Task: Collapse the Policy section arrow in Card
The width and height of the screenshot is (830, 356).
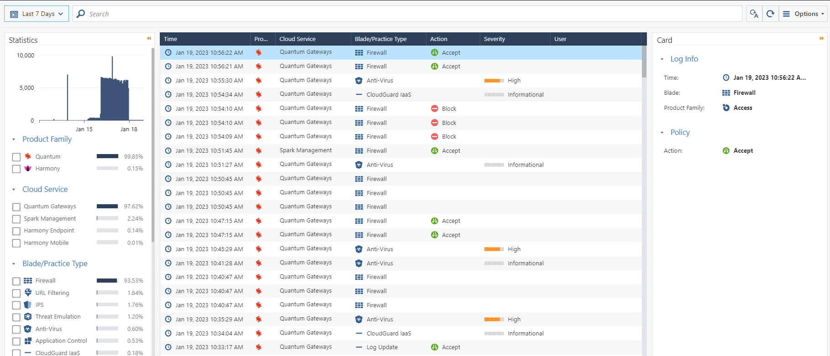Action: (x=662, y=133)
